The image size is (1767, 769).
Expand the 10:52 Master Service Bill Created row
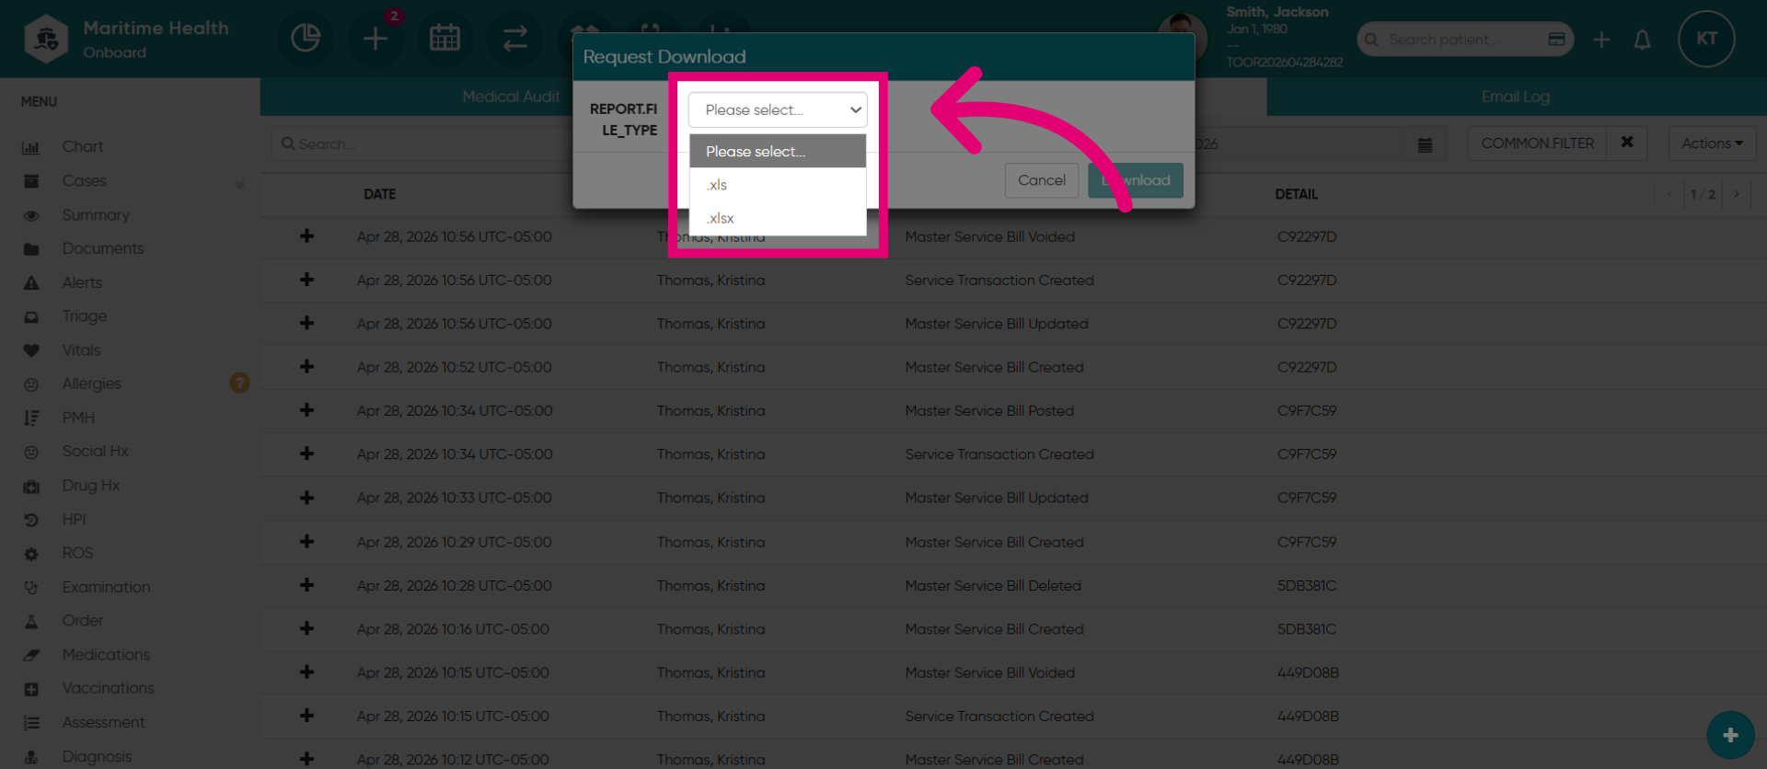306,367
